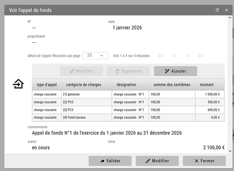Sort by type d'appel column header
This screenshot has height=171, width=234.
tap(47, 84)
